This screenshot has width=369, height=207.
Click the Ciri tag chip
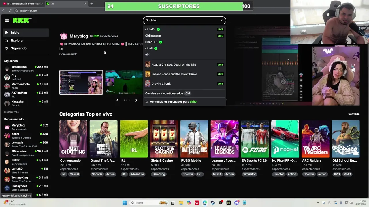coord(188,93)
